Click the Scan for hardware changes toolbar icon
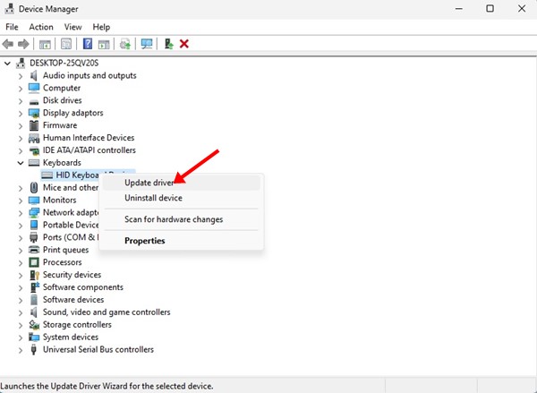537x393 pixels. pos(125,44)
